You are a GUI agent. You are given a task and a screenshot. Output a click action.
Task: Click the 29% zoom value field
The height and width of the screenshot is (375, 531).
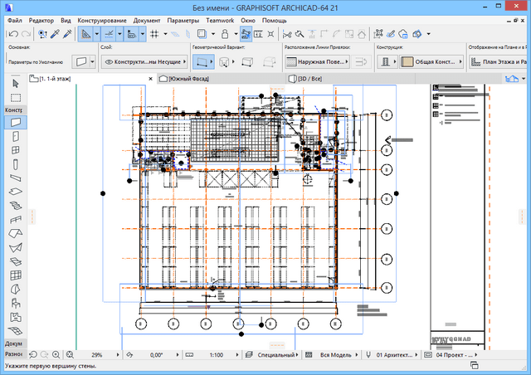[x=97, y=355]
